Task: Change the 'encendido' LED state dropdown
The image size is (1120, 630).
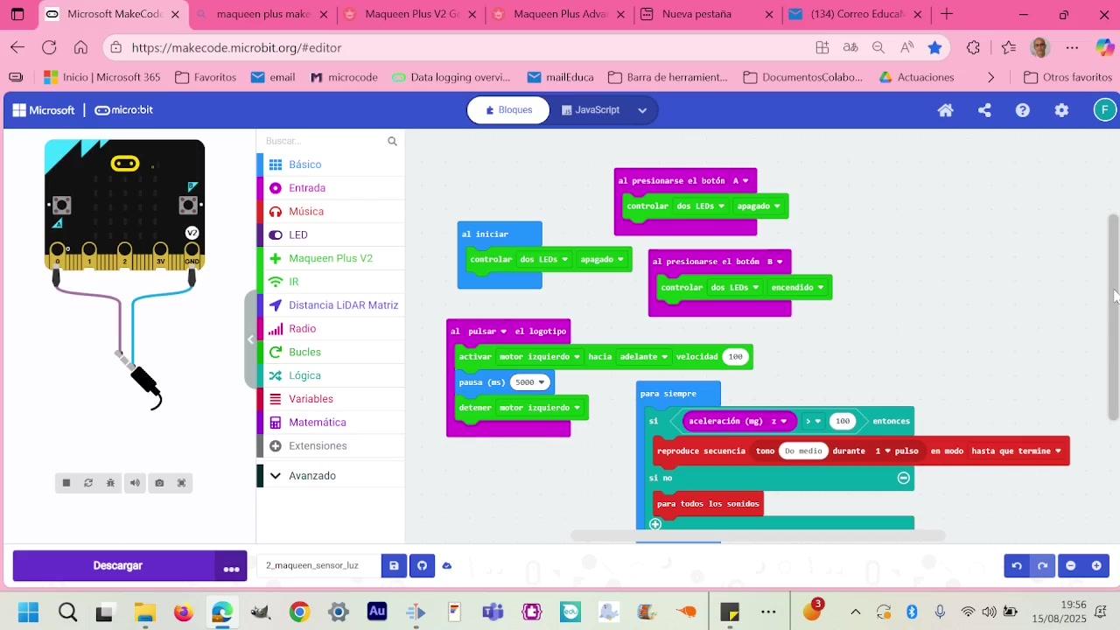Action: pyautogui.click(x=798, y=288)
